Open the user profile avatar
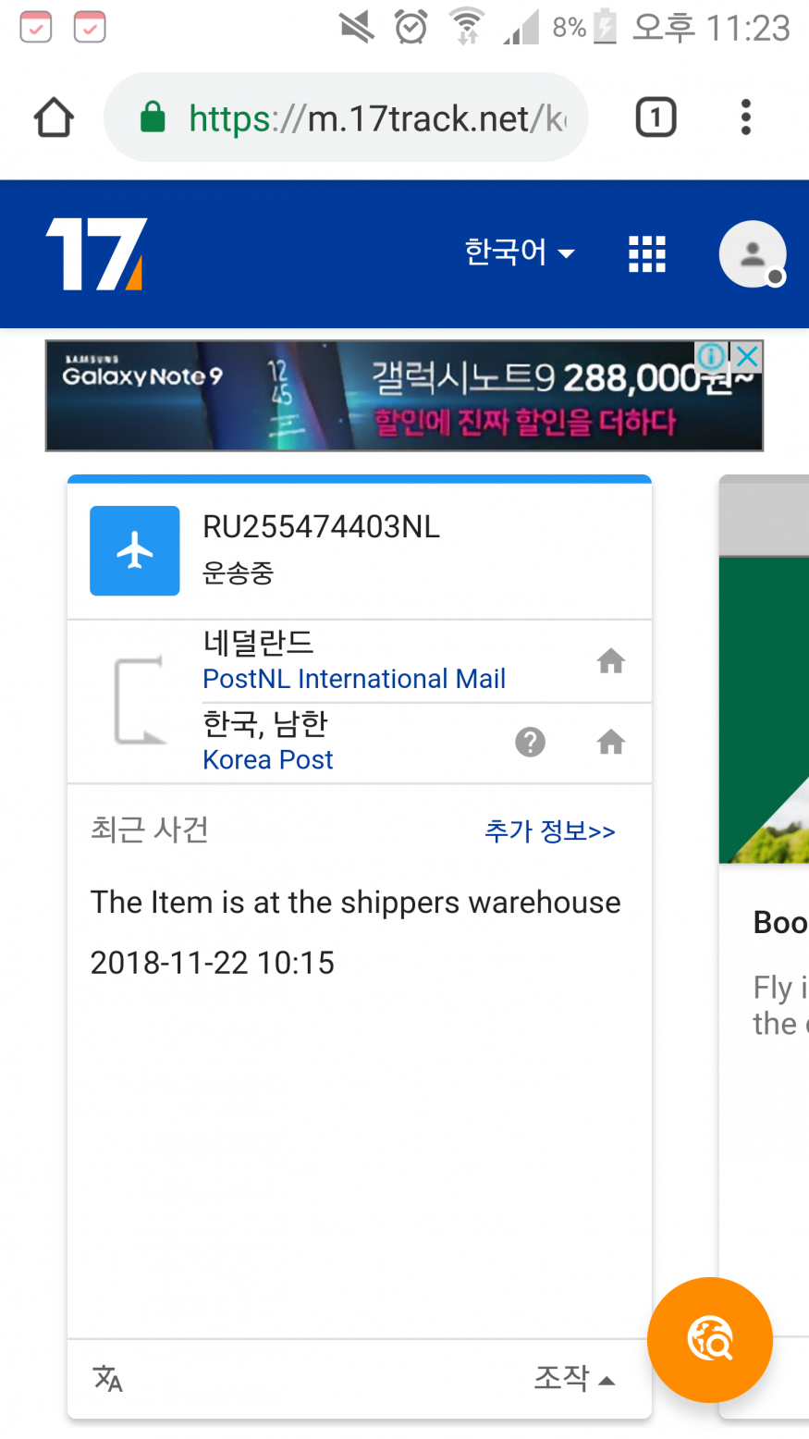This screenshot has width=809, height=1439. [753, 253]
